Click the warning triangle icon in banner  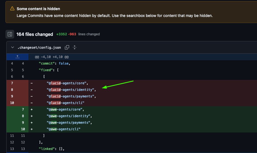click(12, 8)
